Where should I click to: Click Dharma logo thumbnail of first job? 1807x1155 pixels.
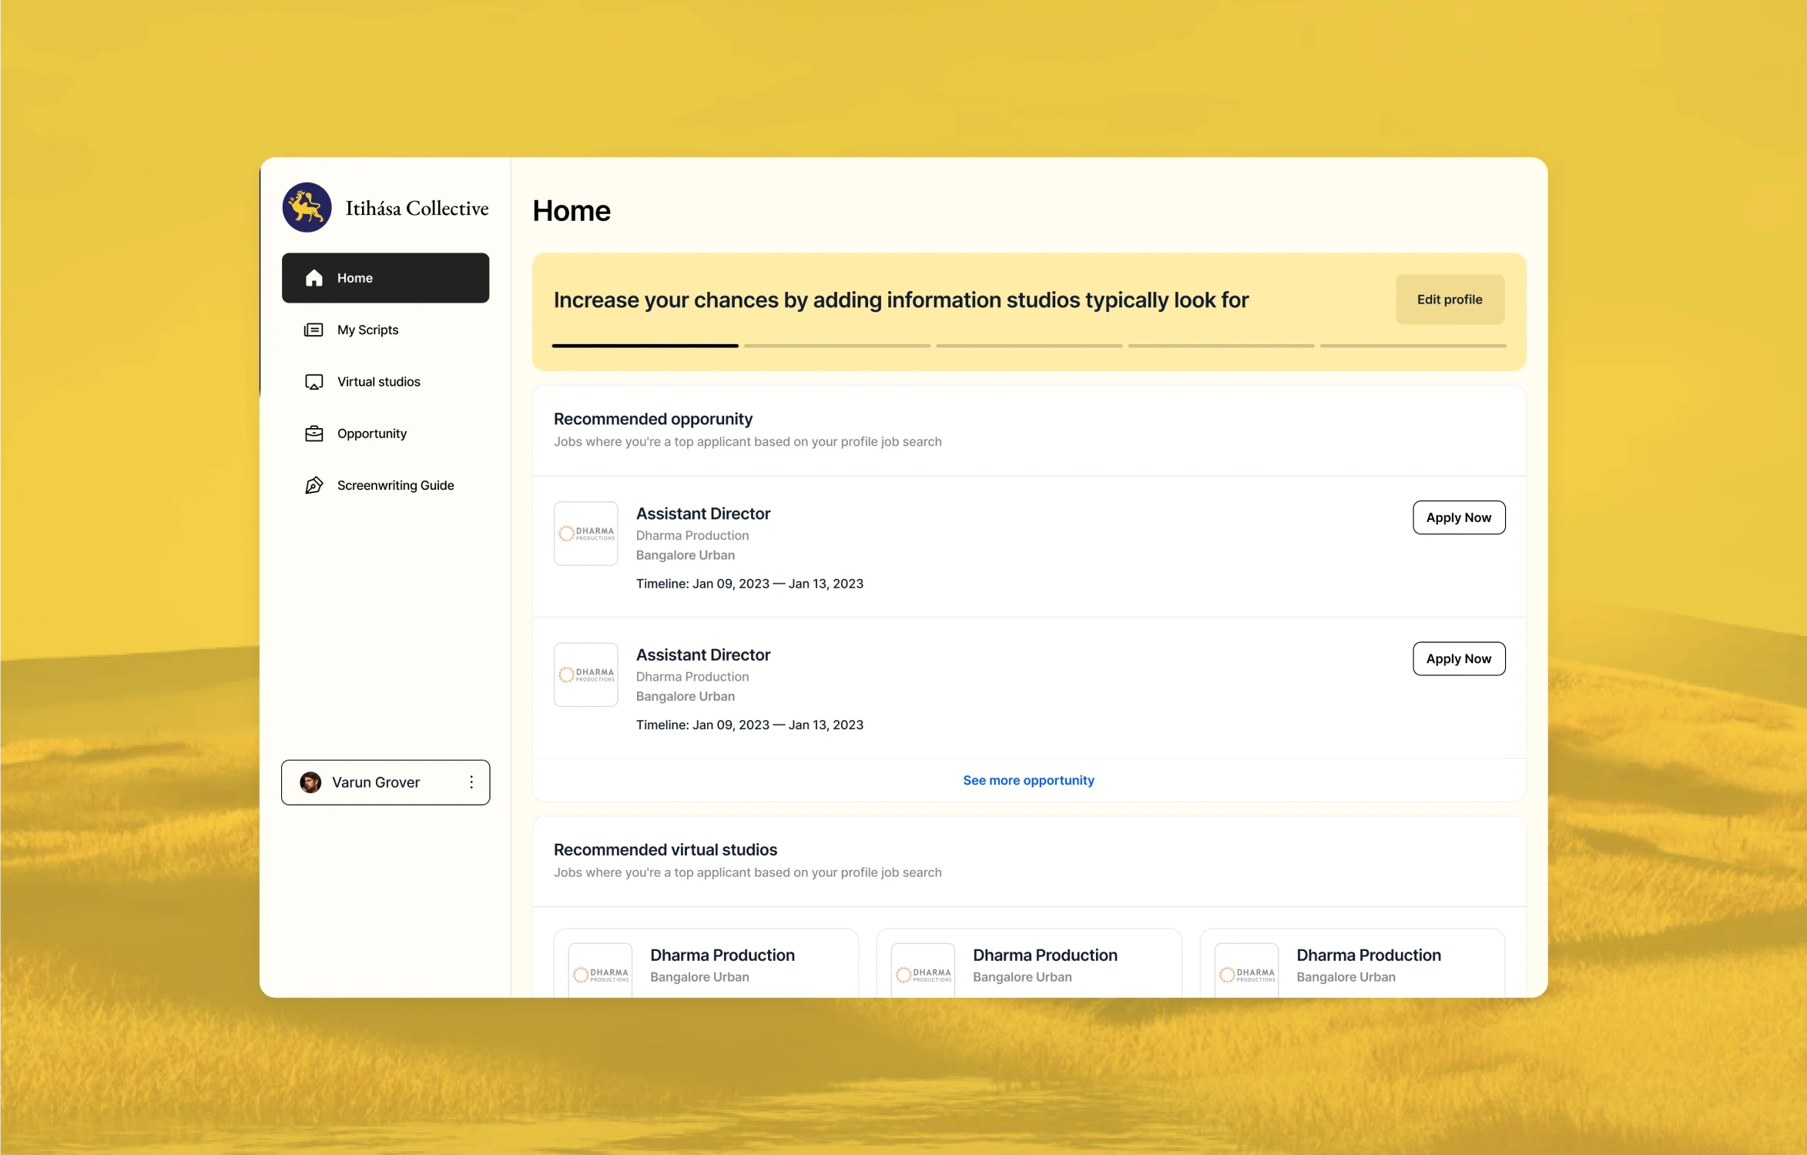(585, 533)
